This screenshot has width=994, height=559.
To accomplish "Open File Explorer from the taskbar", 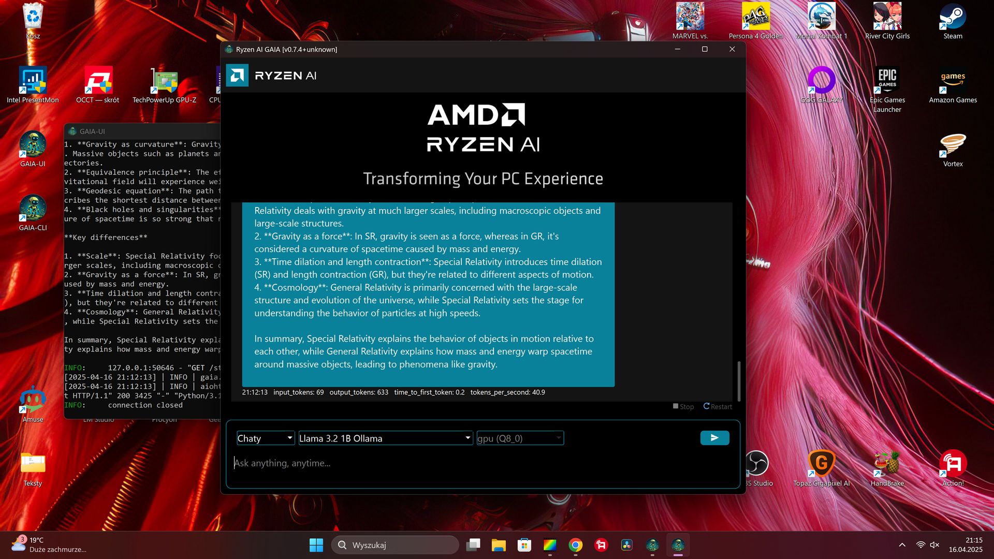I will point(499,545).
